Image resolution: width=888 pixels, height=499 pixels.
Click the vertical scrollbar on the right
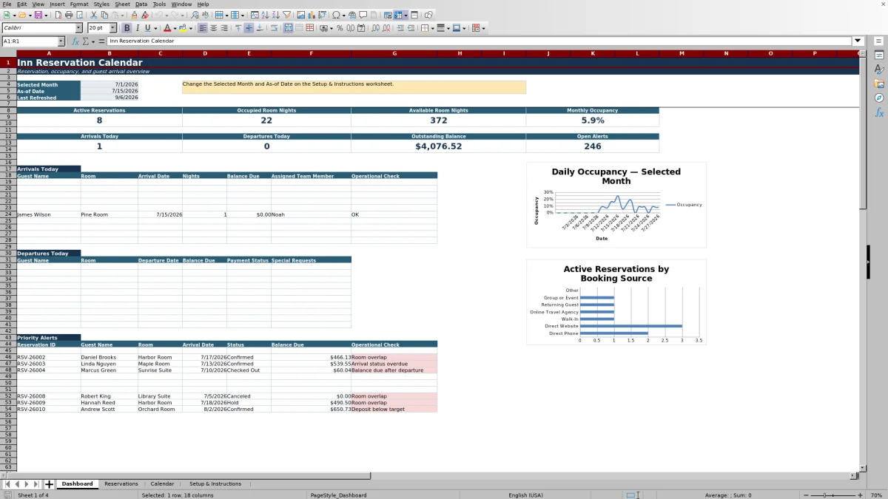(863, 260)
